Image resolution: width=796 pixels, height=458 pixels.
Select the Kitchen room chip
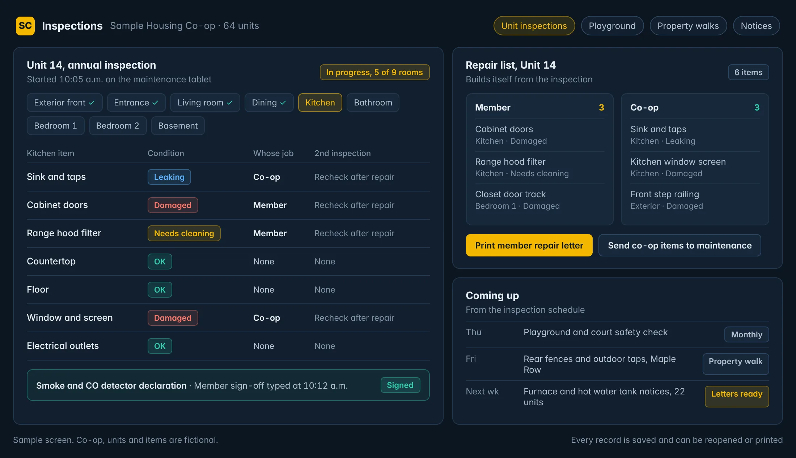tap(320, 103)
